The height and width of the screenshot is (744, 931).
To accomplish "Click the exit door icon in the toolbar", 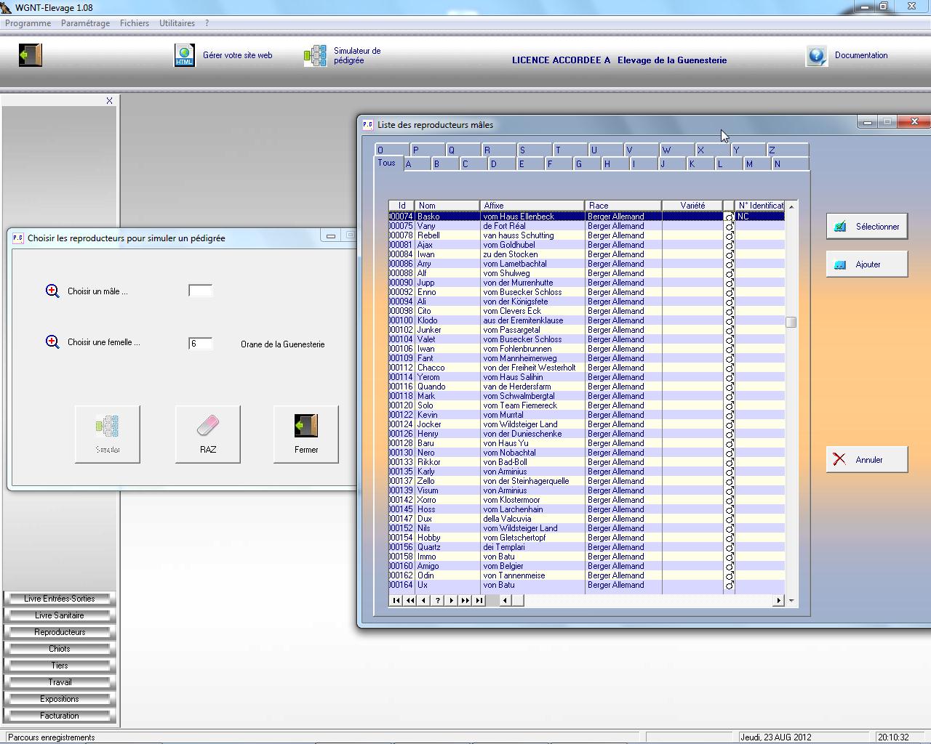I will 31,55.
